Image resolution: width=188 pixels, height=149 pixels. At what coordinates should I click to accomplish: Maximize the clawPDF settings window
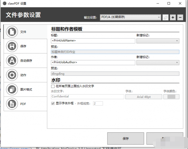[x=169, y=3]
